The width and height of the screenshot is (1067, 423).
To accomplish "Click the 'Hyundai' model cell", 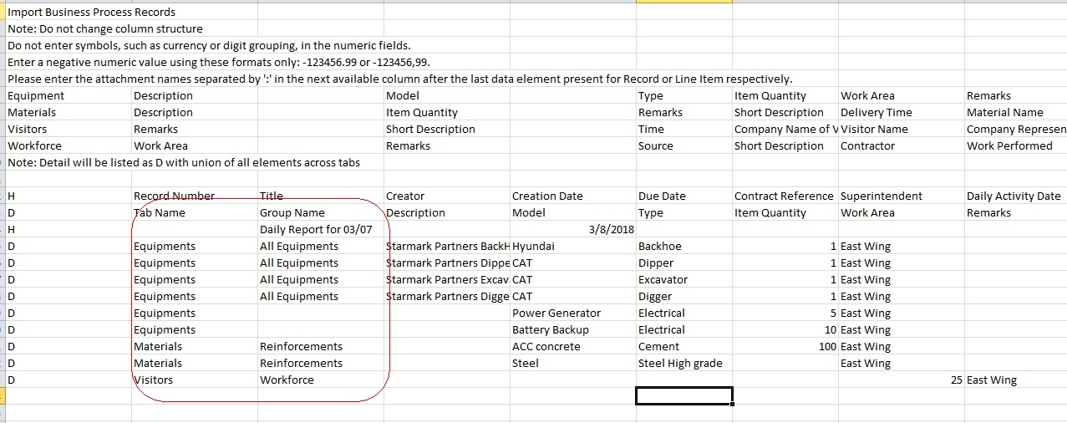I will (x=573, y=246).
